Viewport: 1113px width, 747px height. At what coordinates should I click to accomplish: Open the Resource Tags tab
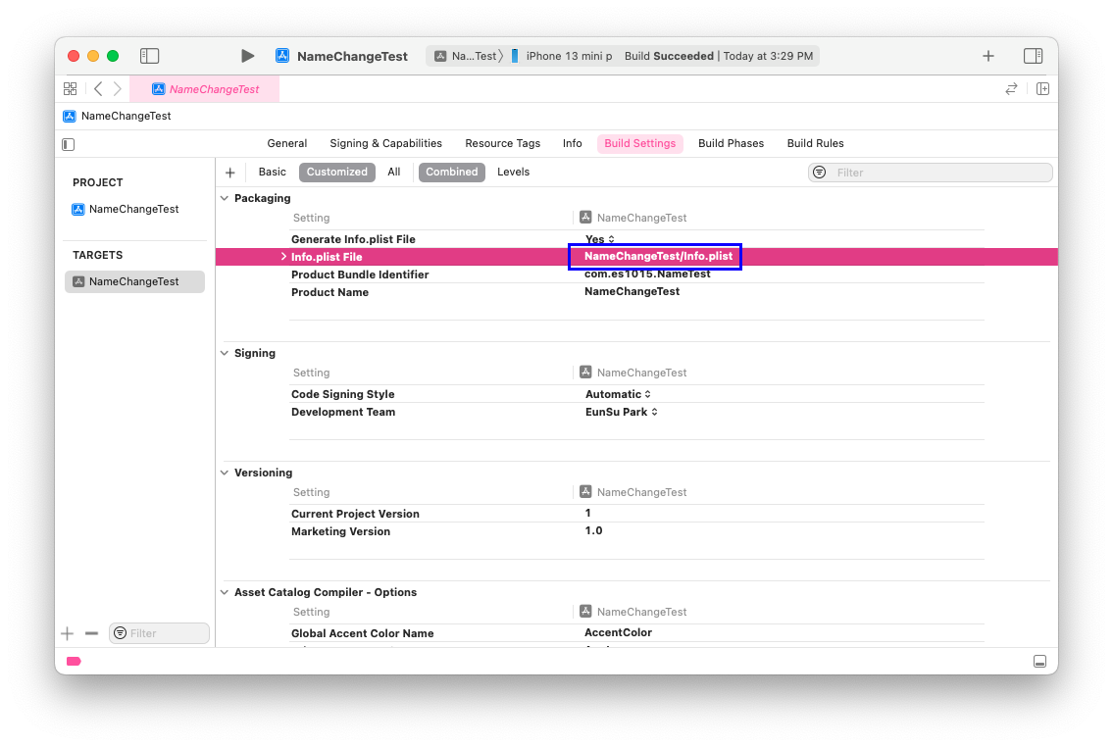tap(502, 143)
